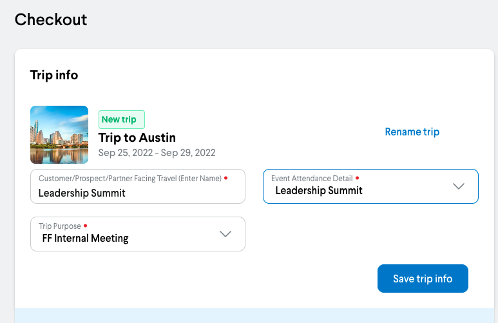The height and width of the screenshot is (323, 498).
Task: Open the Event Attendance Detail dropdown
Action: point(370,186)
